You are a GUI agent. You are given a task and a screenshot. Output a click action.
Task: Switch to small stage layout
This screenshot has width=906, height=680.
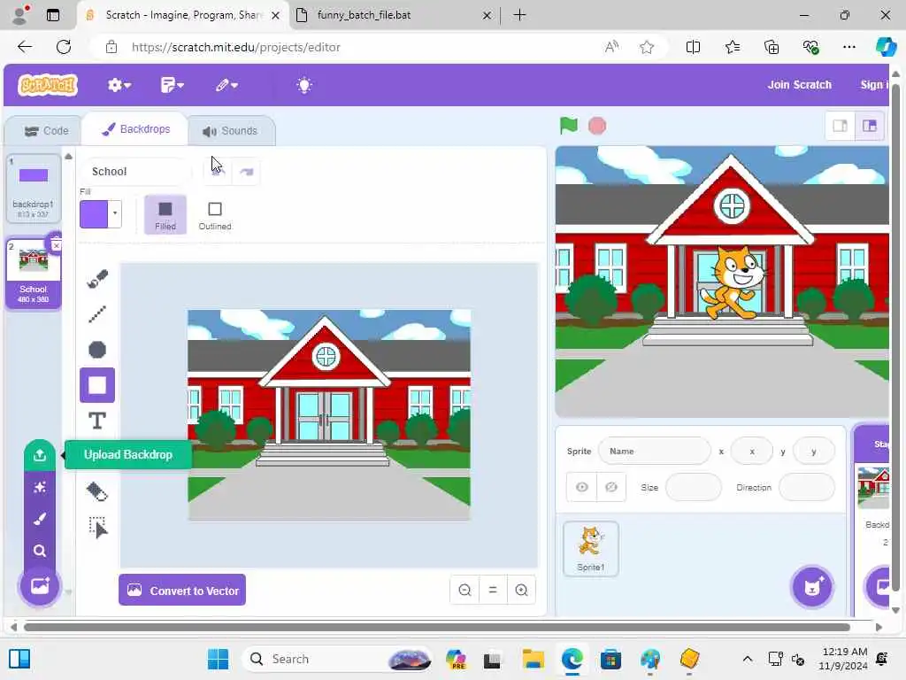(841, 126)
